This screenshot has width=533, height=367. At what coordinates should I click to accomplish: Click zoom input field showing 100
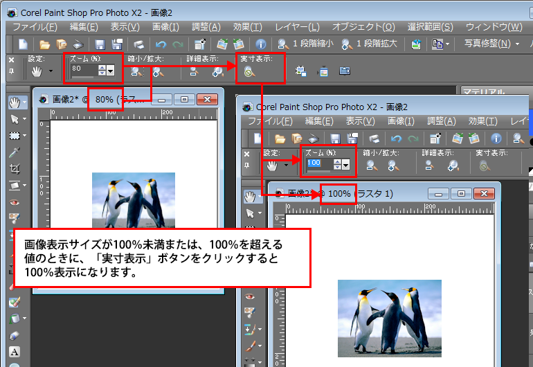(319, 163)
